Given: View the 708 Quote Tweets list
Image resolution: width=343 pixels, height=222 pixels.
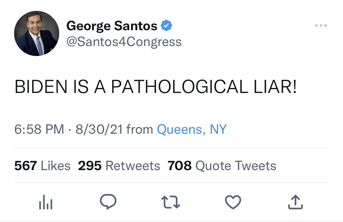Looking at the screenshot, I should click(x=222, y=166).
